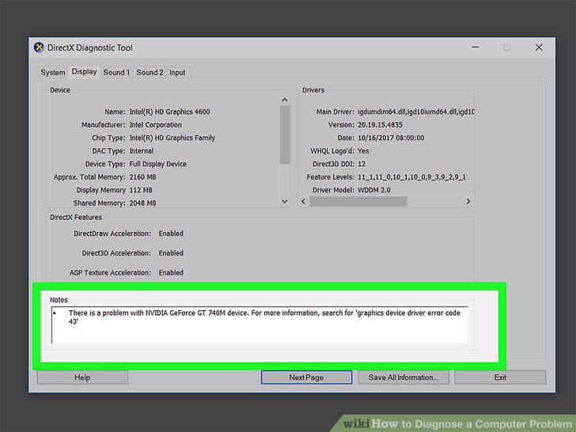Image resolution: width=576 pixels, height=432 pixels.
Task: Click display memory value '112 MB'
Action: [x=141, y=190]
